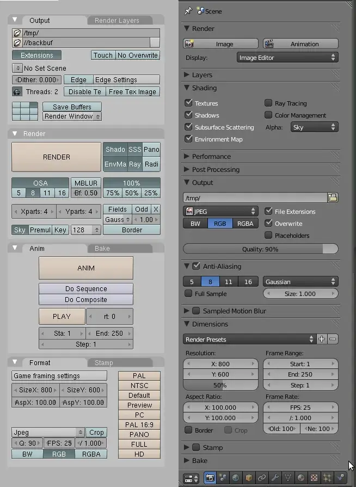Viewport: 356px width, 487px height.
Task: Open the Modifiers wrench icon
Action: tap(275, 478)
